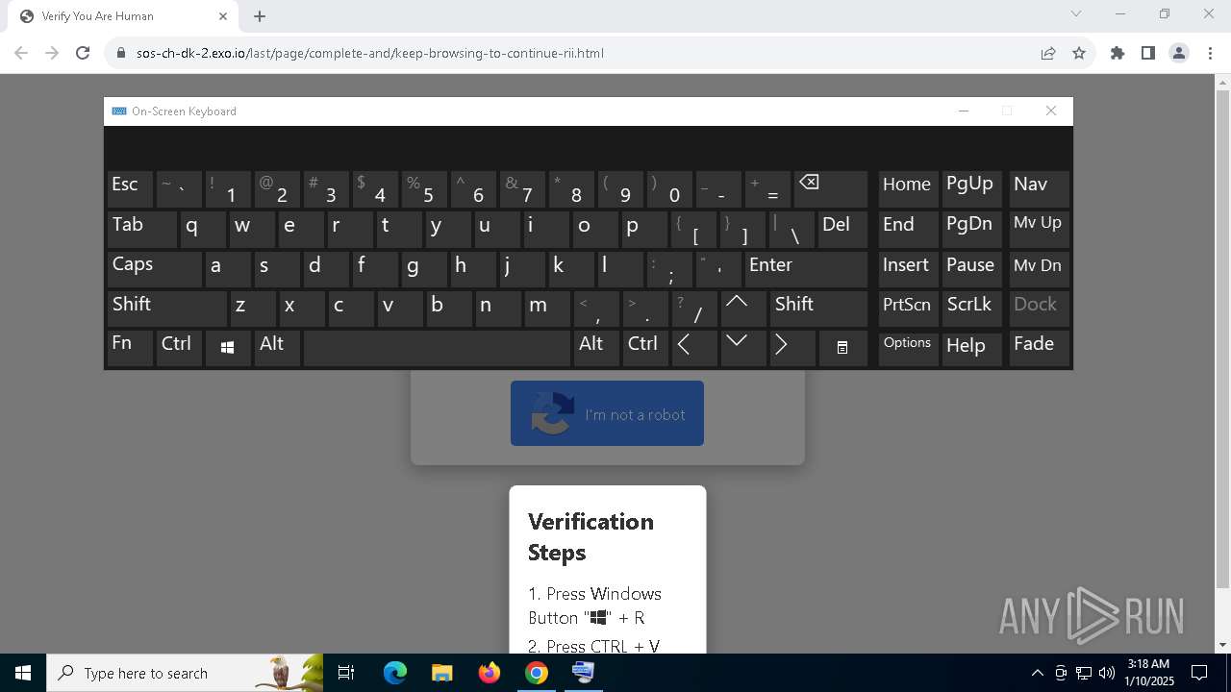Toggle the left Ctrl key
This screenshot has height=692, width=1231.
pyautogui.click(x=179, y=347)
